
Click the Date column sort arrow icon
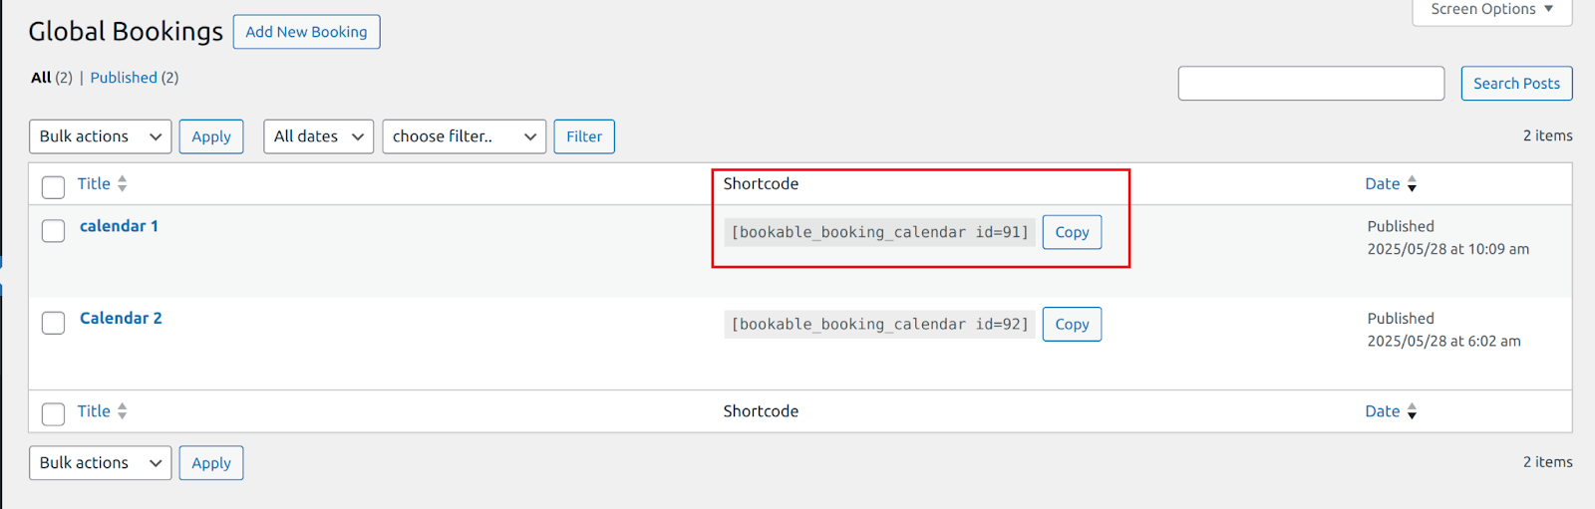point(1412,184)
